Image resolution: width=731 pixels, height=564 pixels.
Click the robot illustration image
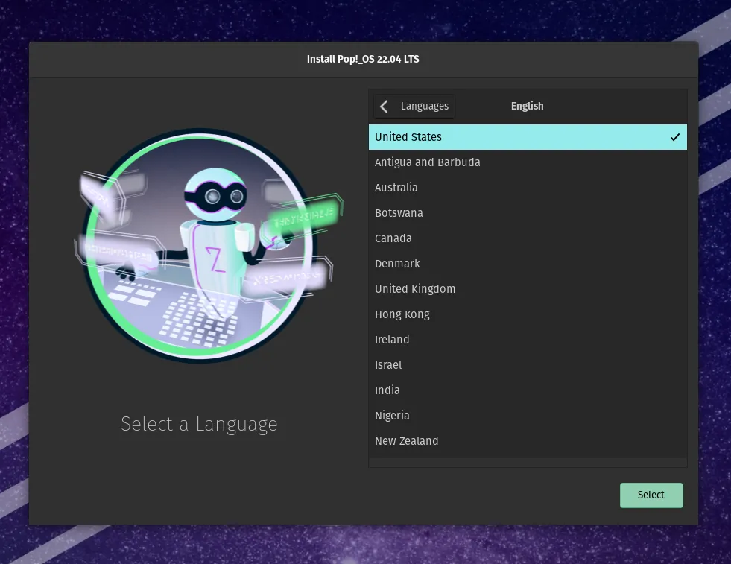[x=199, y=246]
